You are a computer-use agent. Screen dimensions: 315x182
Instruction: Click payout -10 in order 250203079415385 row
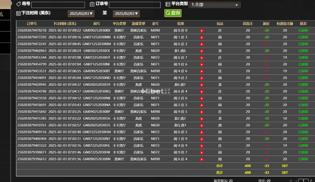click(x=266, y=118)
